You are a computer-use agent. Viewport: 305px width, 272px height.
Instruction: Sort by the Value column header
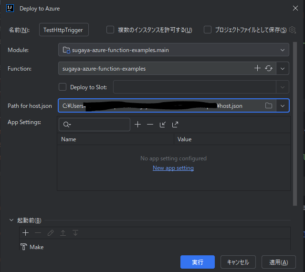point(232,139)
